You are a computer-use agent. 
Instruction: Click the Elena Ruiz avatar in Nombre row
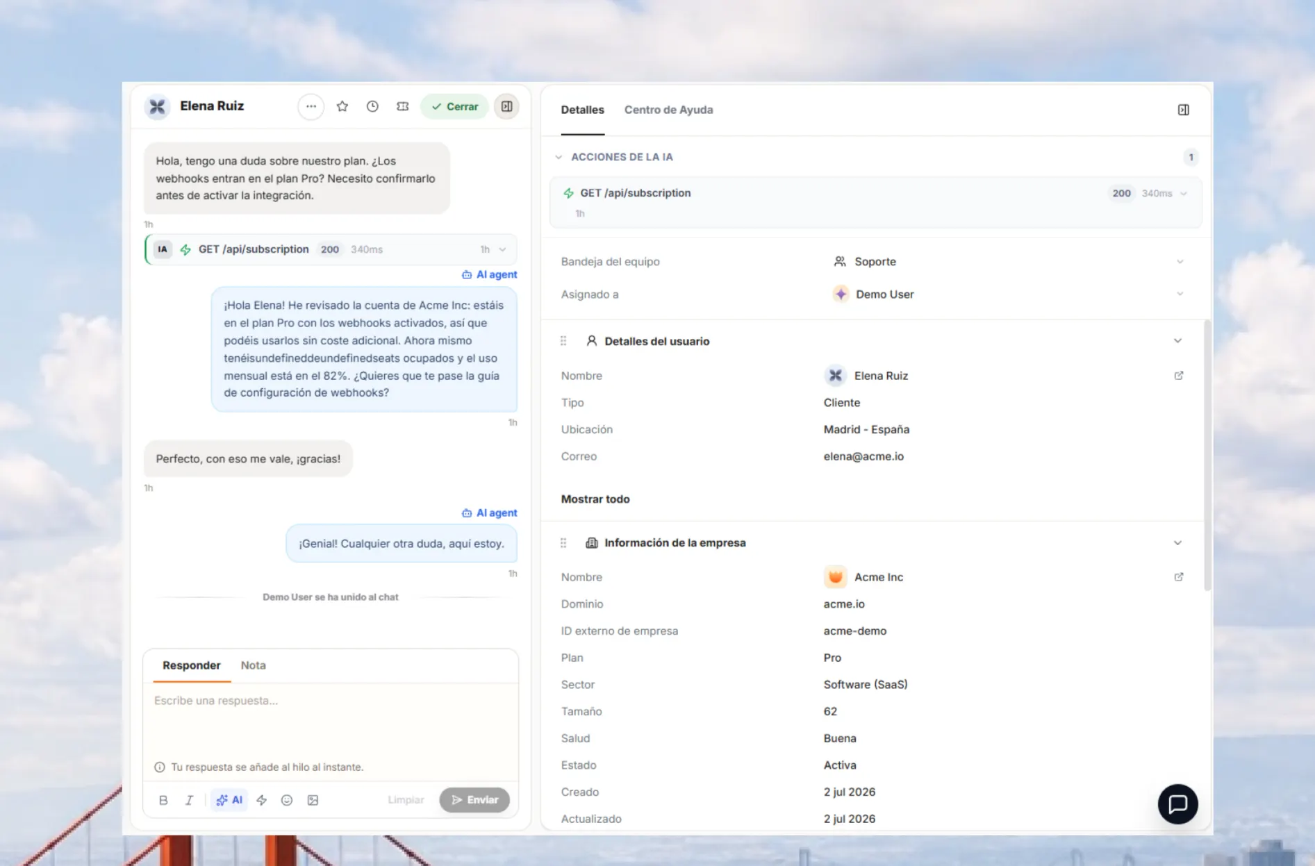835,376
